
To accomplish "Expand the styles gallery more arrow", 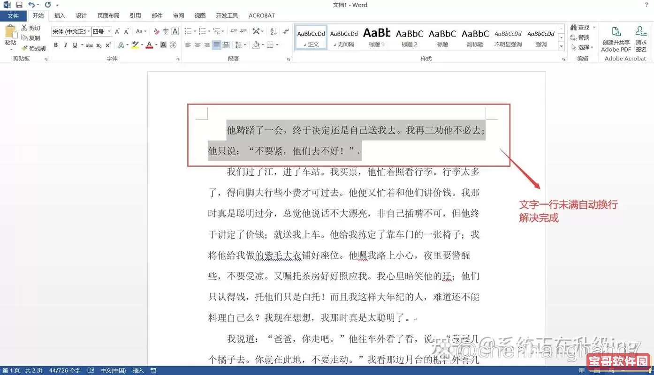I will coord(562,47).
